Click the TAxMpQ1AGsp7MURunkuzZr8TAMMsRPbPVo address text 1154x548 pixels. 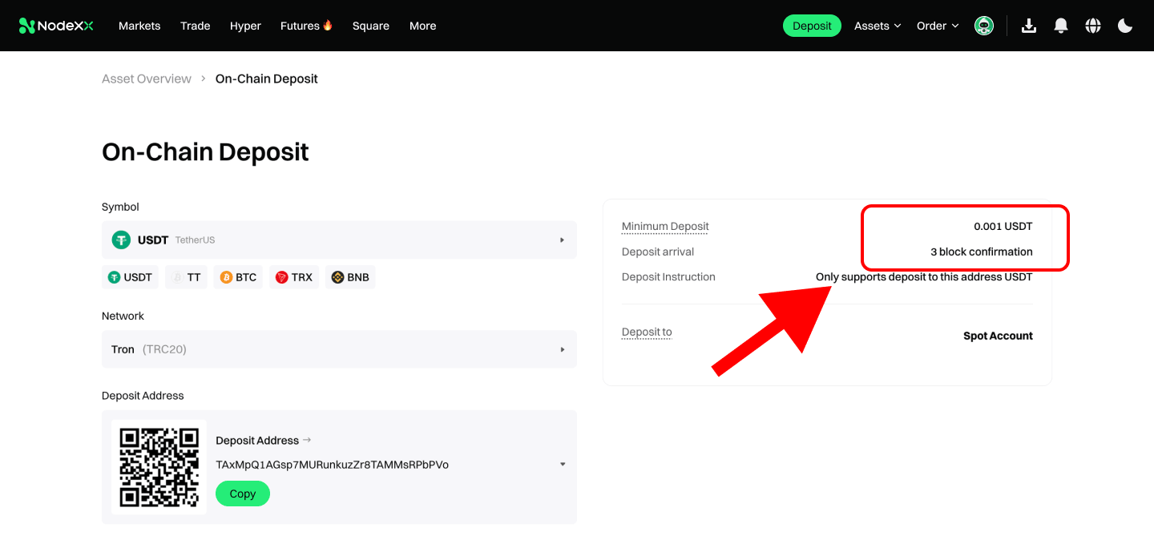click(332, 465)
